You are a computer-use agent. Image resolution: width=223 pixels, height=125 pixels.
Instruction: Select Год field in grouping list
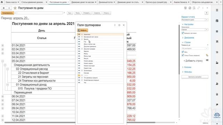point(100,42)
